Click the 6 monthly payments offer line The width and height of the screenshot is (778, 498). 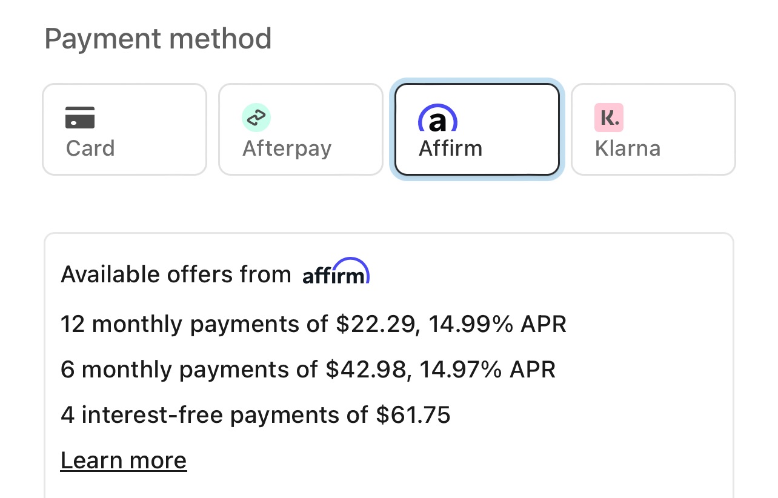[x=308, y=369]
